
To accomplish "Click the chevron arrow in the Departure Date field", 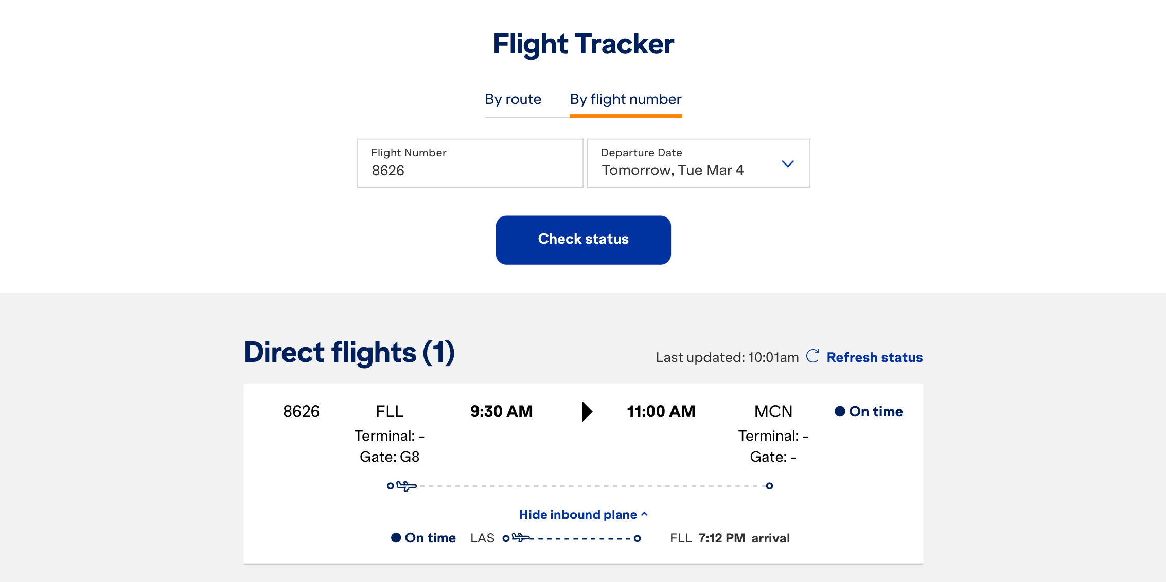I will [x=788, y=164].
